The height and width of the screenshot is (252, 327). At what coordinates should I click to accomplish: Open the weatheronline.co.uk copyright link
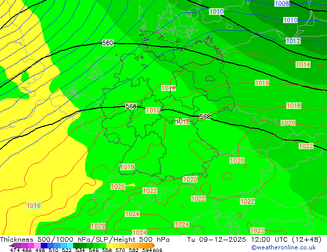point(284,247)
